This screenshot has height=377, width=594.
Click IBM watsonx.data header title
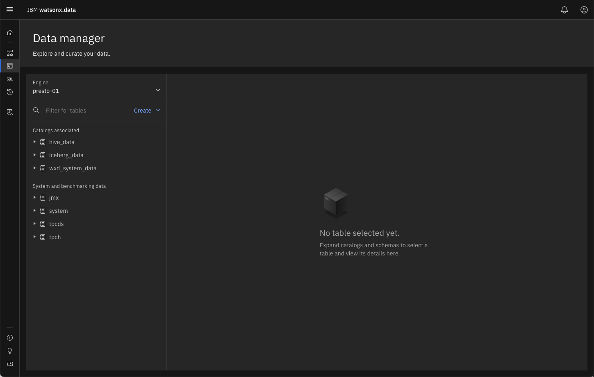[51, 10]
